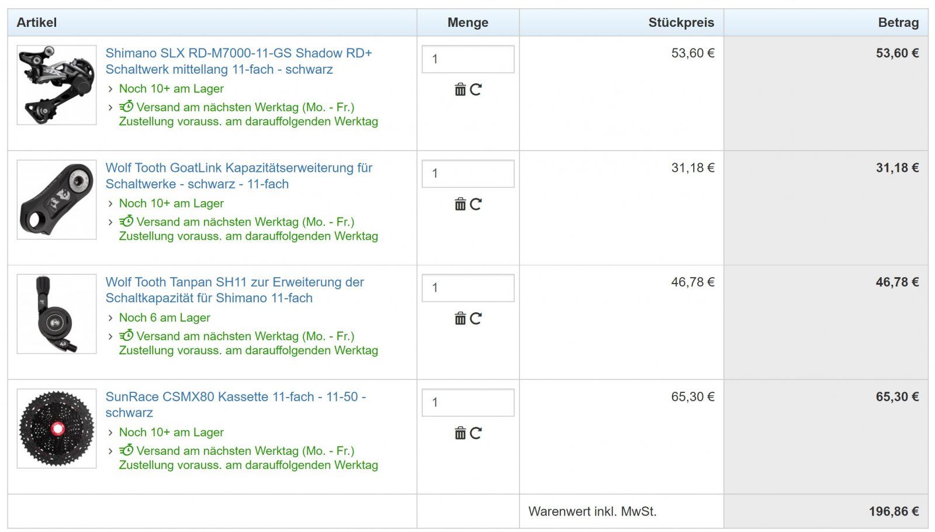
Task: Refresh quantity for Shimano SLX Schaltwerk
Action: pos(476,89)
